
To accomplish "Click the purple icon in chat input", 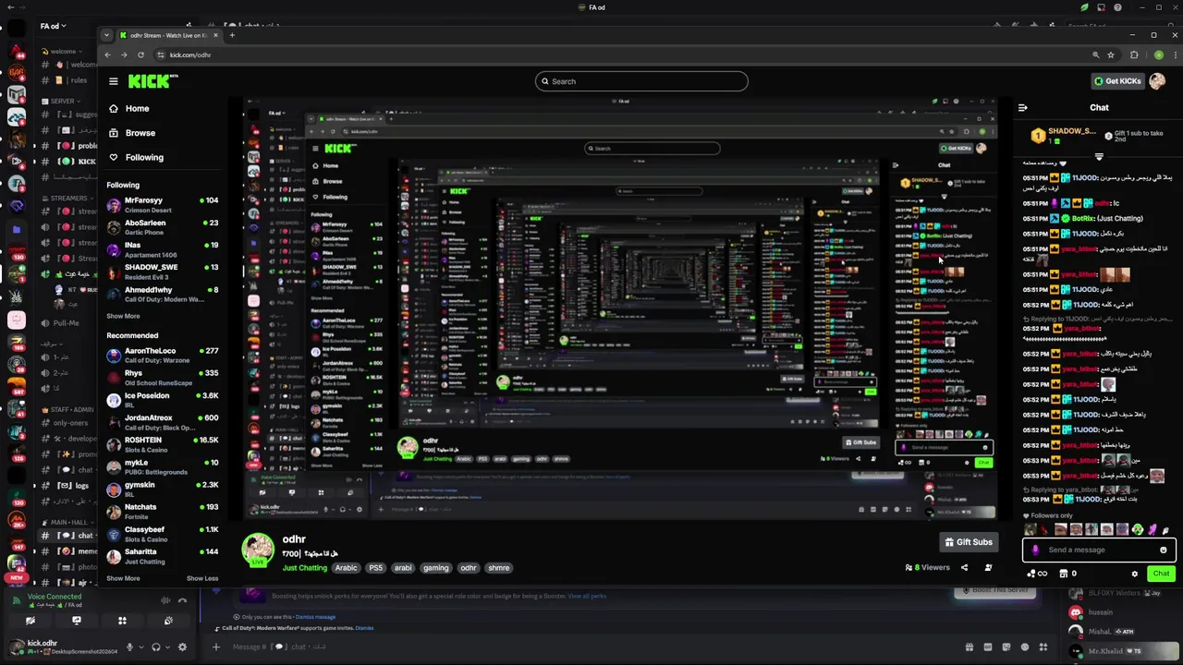I will 1035,550.
